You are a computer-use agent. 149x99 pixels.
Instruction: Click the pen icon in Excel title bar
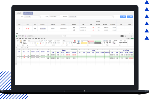pos(126,36)
